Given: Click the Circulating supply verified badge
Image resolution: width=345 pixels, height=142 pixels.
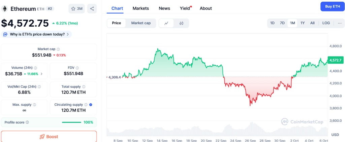Looking at the screenshot, I should point(91,105).
